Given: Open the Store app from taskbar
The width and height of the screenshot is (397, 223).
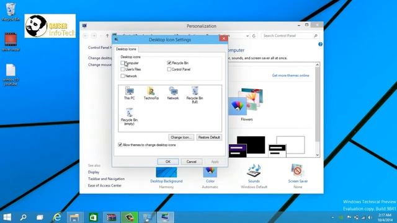Looking at the screenshot, I should [93, 217].
